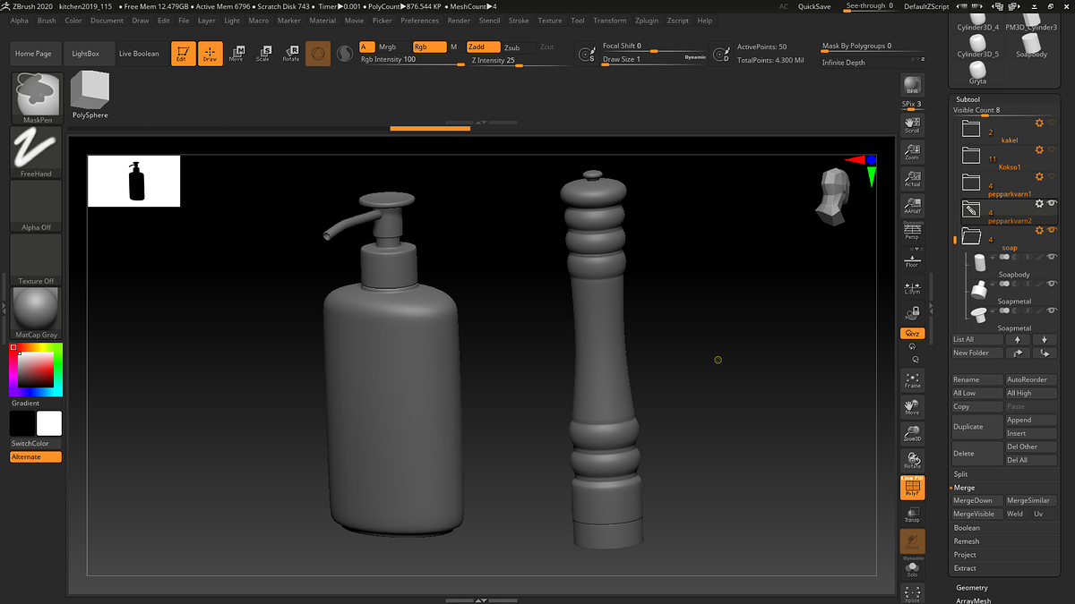Expand the Split section
This screenshot has height=604, width=1075.
point(960,474)
